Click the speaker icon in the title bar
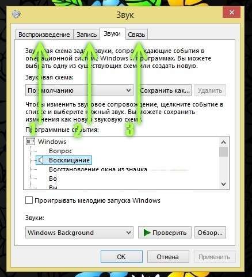 (x=17, y=14)
